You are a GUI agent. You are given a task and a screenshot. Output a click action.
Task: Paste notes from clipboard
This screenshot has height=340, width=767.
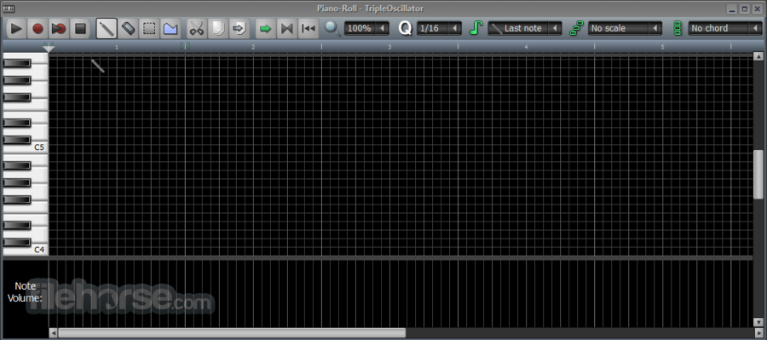tap(239, 29)
